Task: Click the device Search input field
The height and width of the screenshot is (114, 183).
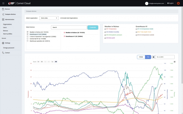Action: [x=69, y=27]
